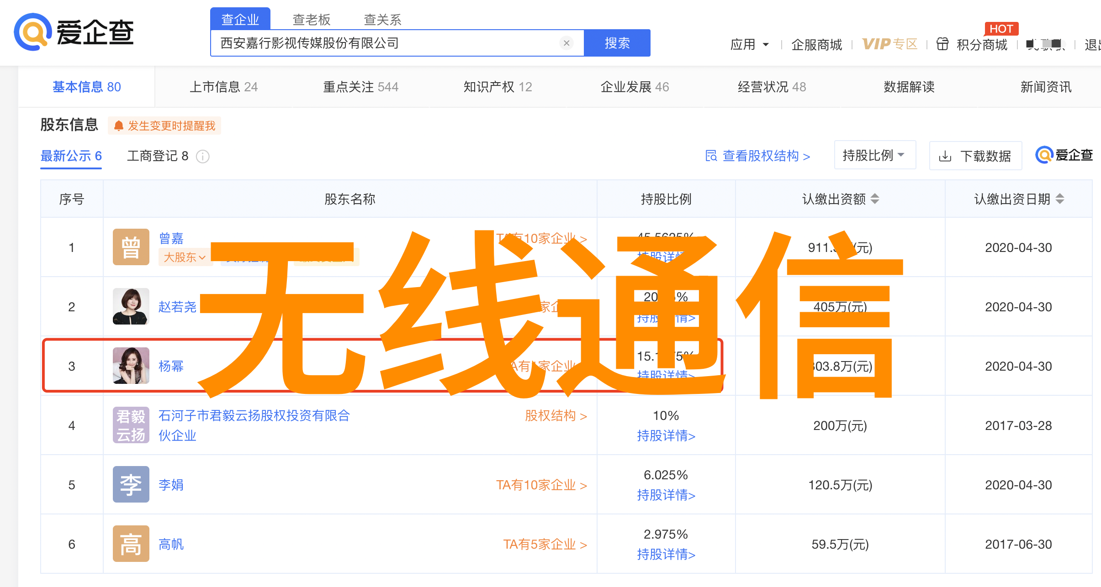Click the 120.5万(元) amount cell
Screen dimensions: 1101x587
click(x=840, y=485)
